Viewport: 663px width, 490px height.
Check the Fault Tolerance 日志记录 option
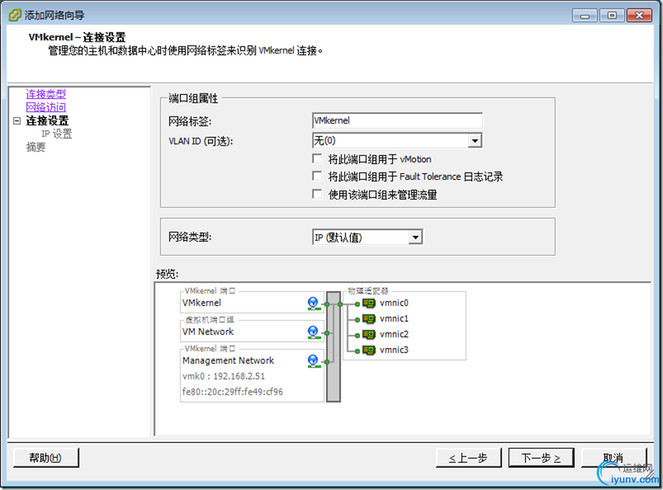[317, 176]
